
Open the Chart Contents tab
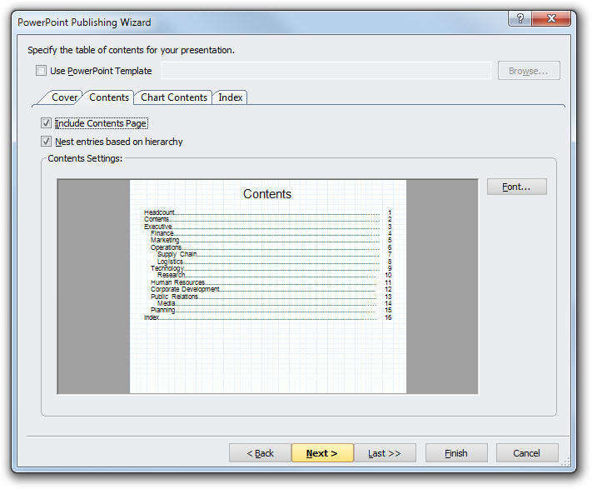[173, 97]
